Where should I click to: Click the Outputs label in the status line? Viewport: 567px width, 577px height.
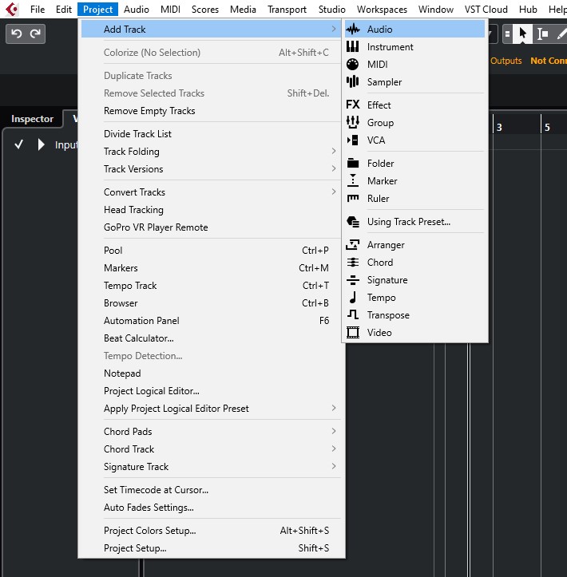pos(506,61)
